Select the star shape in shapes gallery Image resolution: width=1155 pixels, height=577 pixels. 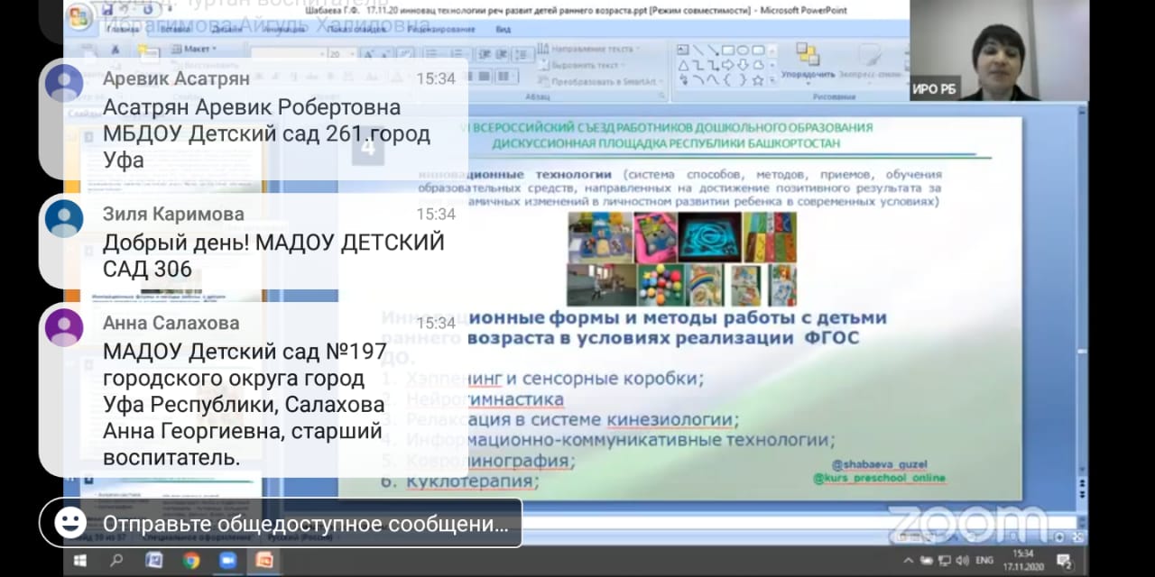[757, 80]
